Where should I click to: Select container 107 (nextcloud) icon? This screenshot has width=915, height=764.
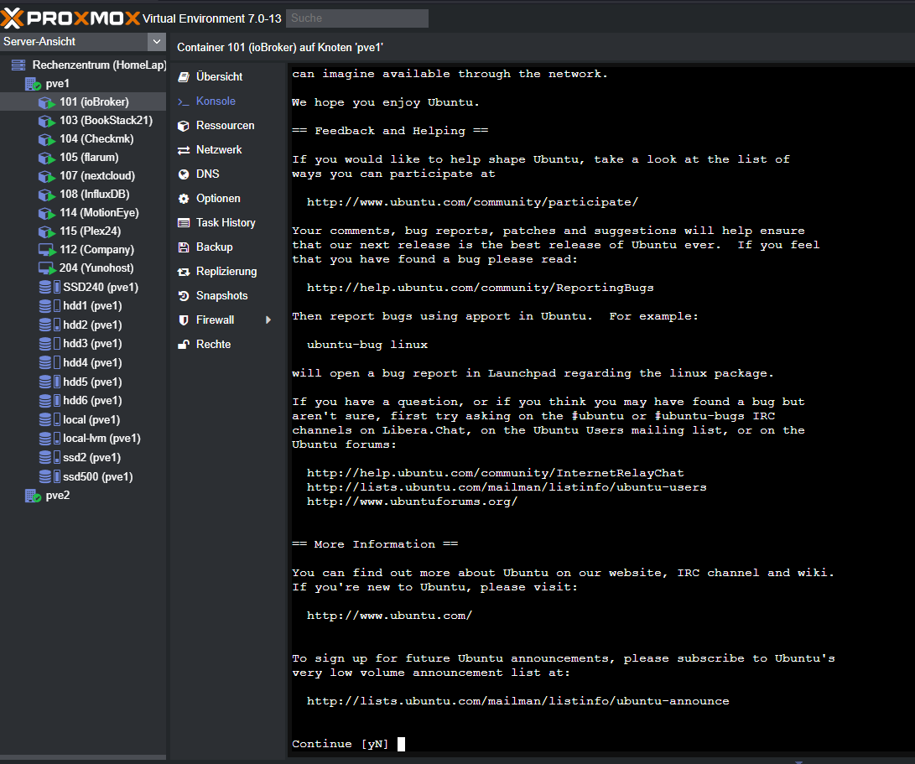pos(47,176)
